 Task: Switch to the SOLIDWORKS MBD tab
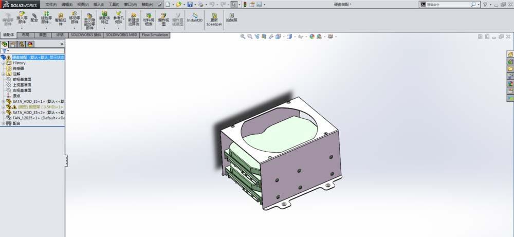point(122,35)
